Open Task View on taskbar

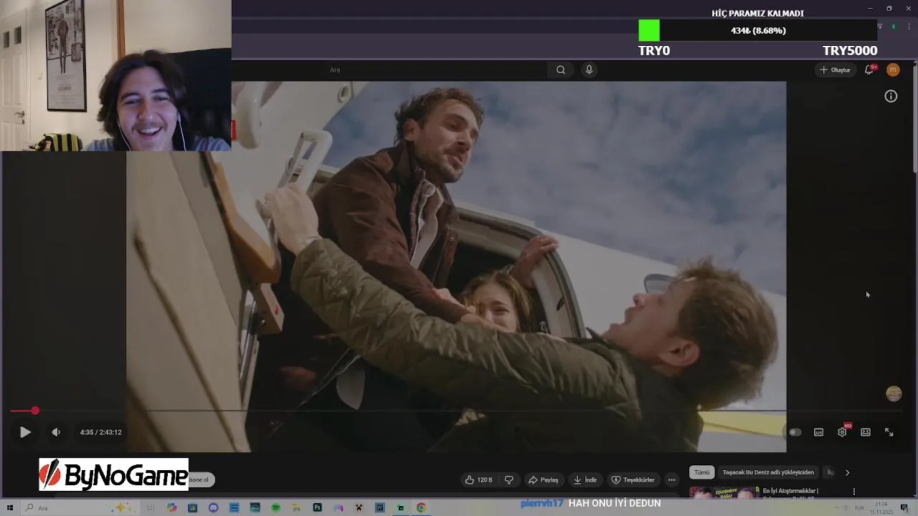[151, 507]
